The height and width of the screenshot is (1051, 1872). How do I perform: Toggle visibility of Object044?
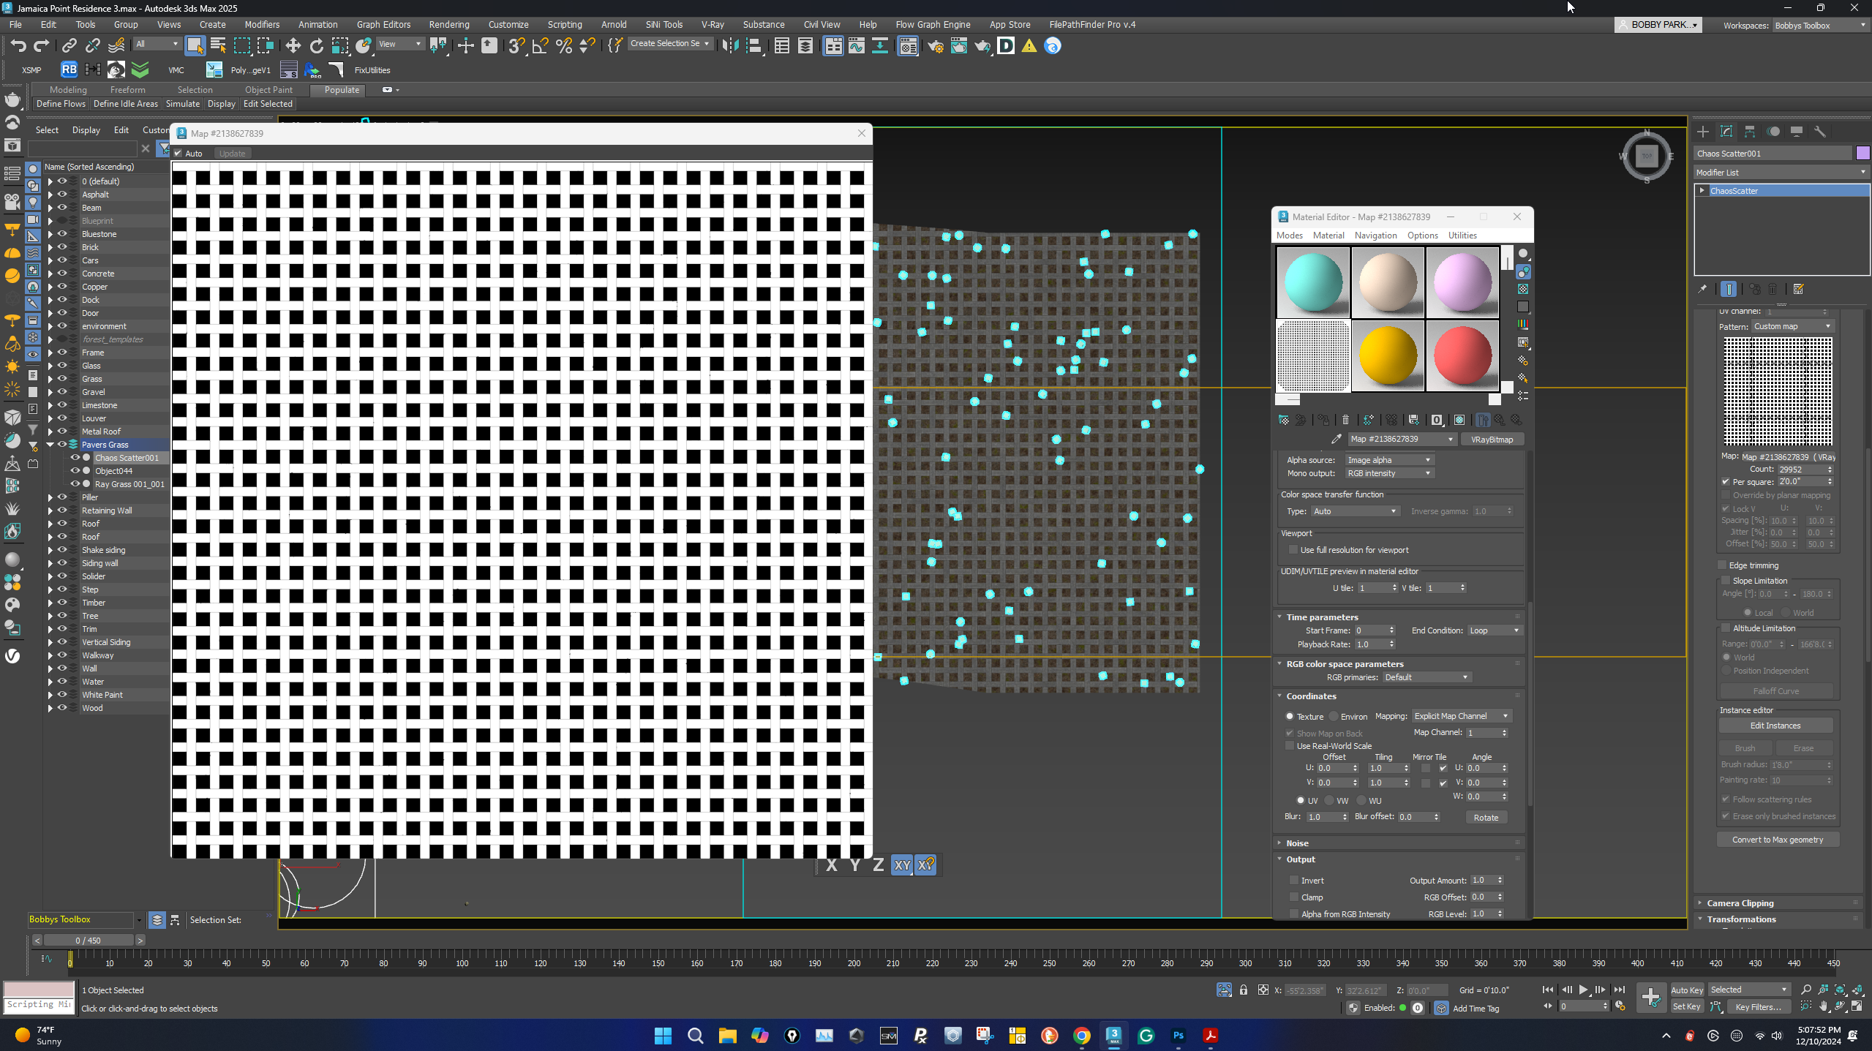75,471
